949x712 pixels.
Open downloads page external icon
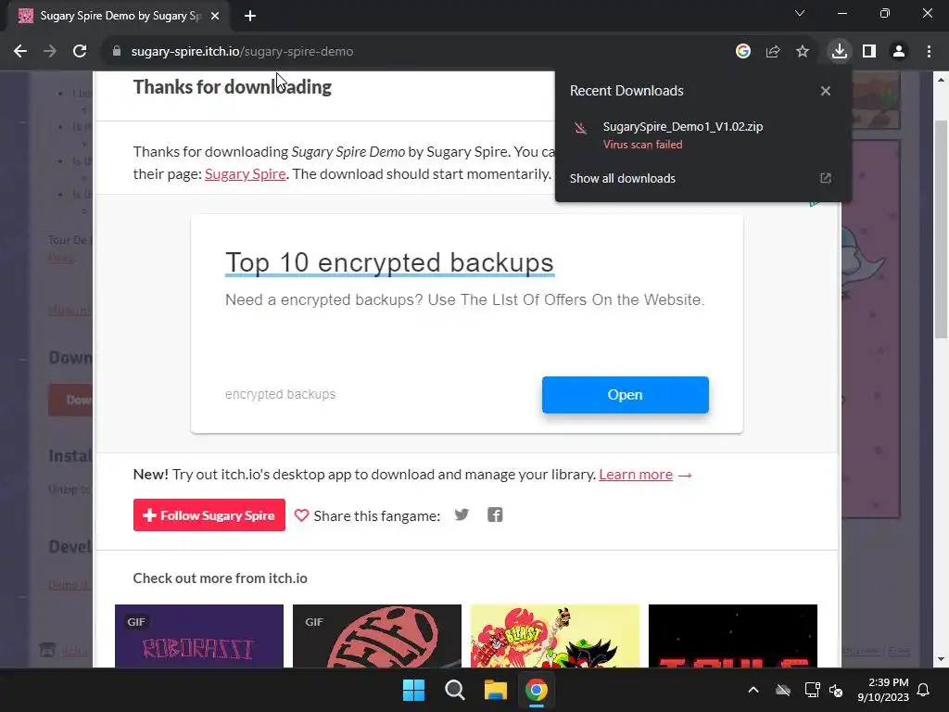826,178
